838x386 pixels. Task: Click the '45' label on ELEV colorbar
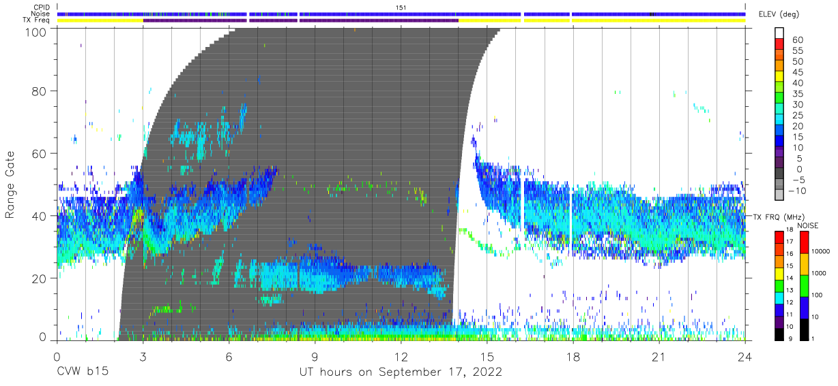click(798, 73)
